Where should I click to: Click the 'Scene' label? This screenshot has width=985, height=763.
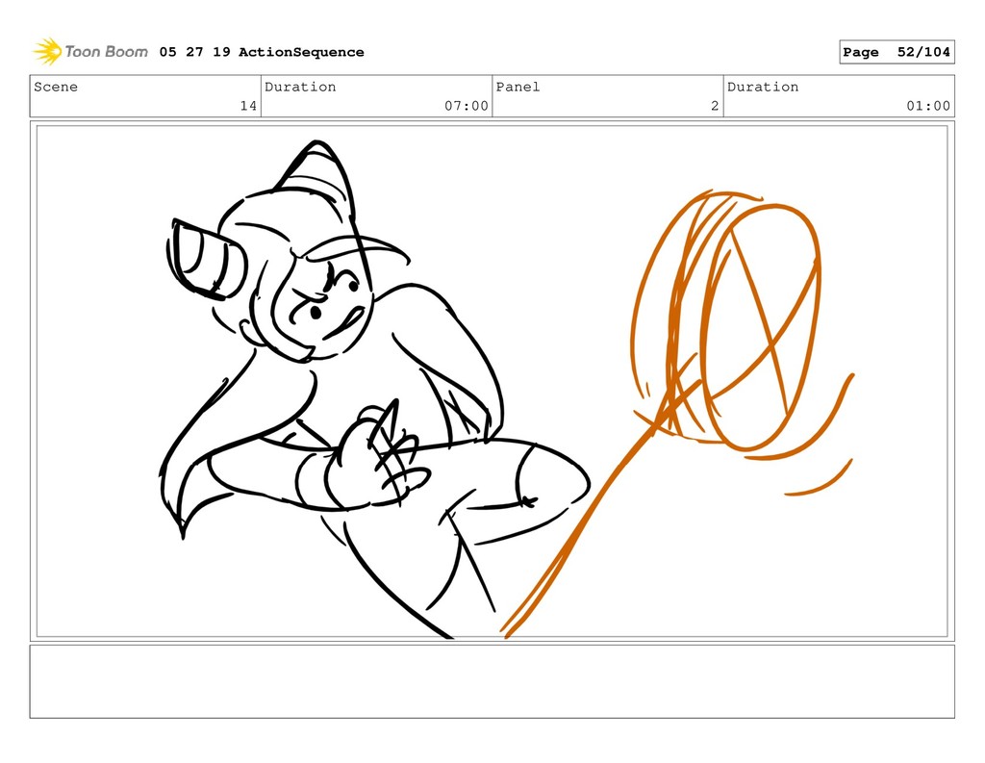(56, 87)
